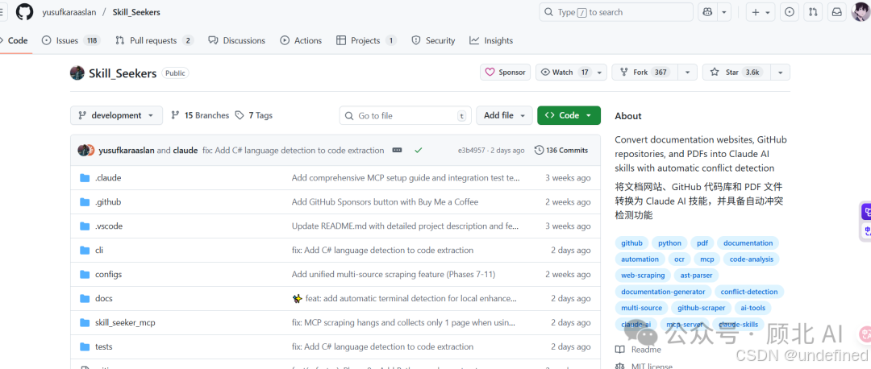Open the docs folder

104,299
